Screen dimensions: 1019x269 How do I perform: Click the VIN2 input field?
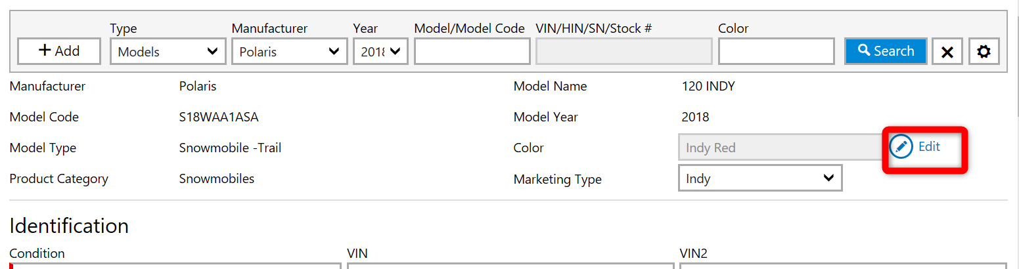coord(843,266)
